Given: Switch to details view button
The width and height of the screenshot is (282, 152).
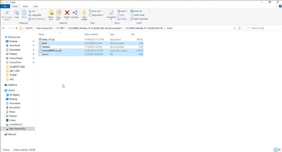Looking at the screenshot, I should tap(275, 150).
